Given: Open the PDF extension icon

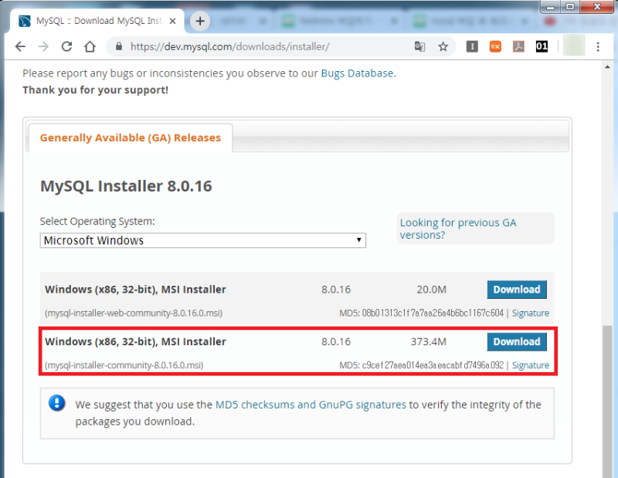Looking at the screenshot, I should 518,46.
